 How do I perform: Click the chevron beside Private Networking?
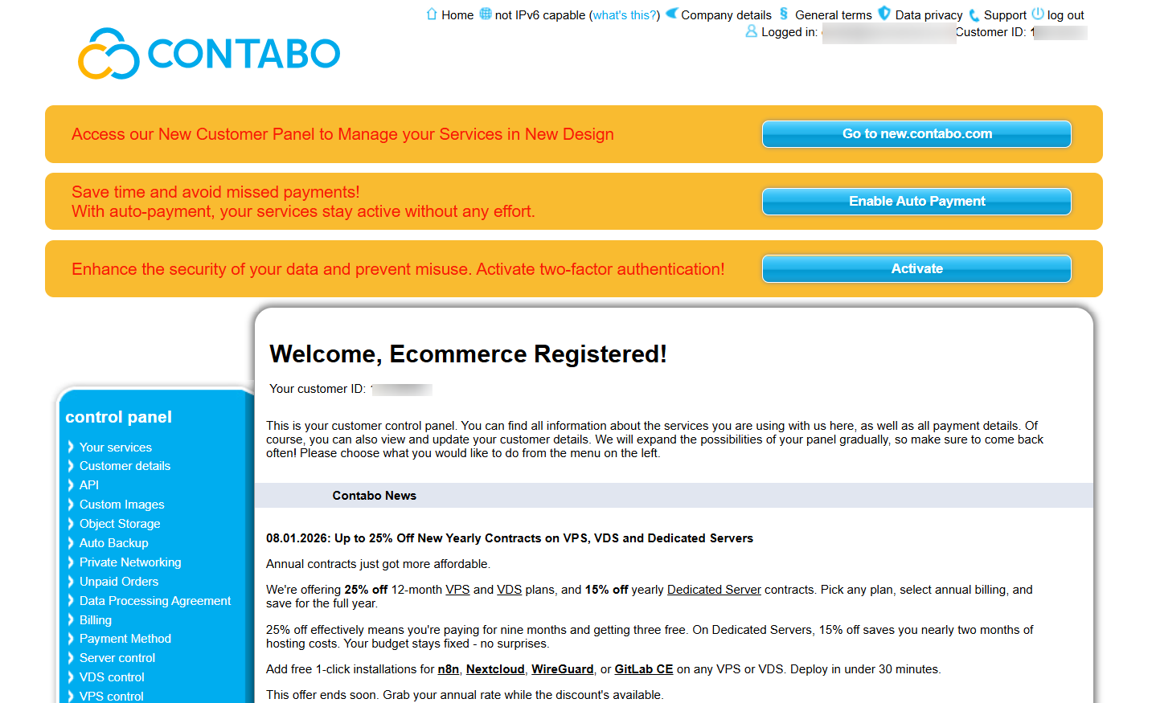[71, 562]
